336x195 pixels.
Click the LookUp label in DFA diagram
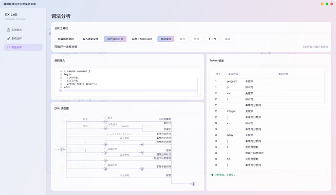pyautogui.click(x=125, y=126)
